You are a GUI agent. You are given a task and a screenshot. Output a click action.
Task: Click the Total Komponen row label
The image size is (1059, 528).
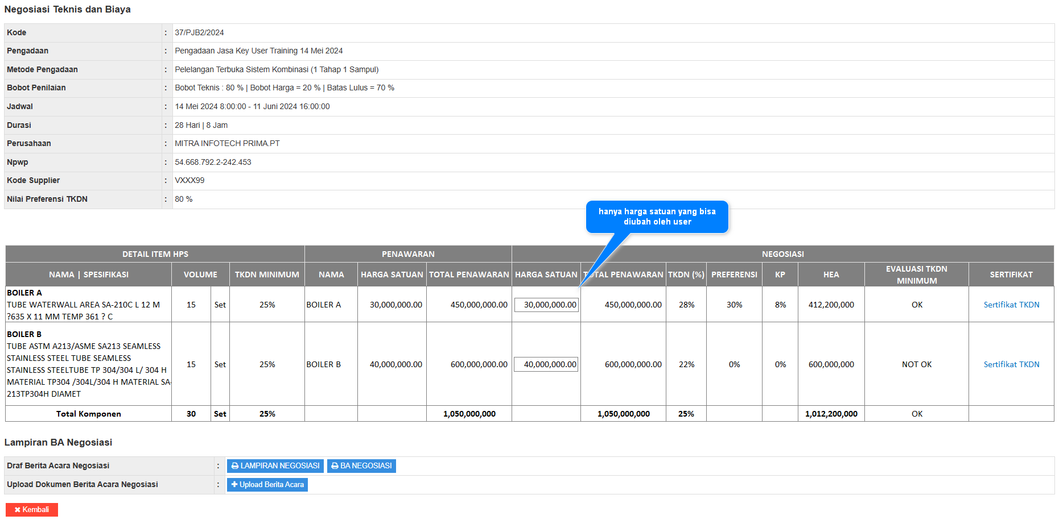tap(88, 414)
